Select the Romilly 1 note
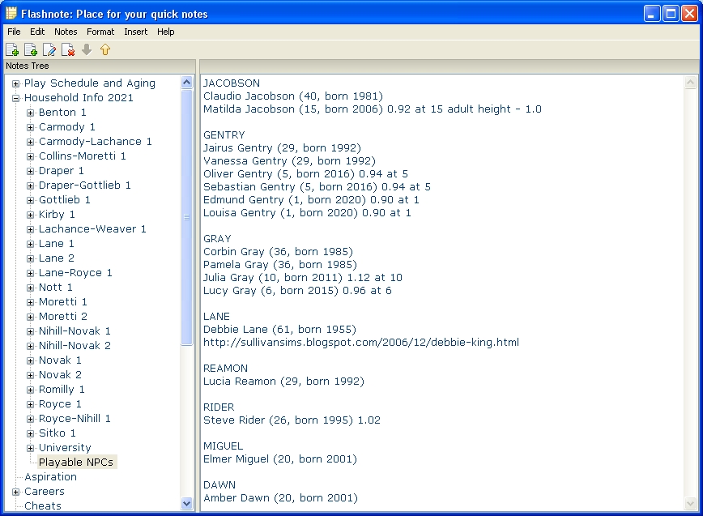Image resolution: width=703 pixels, height=516 pixels. (62, 389)
